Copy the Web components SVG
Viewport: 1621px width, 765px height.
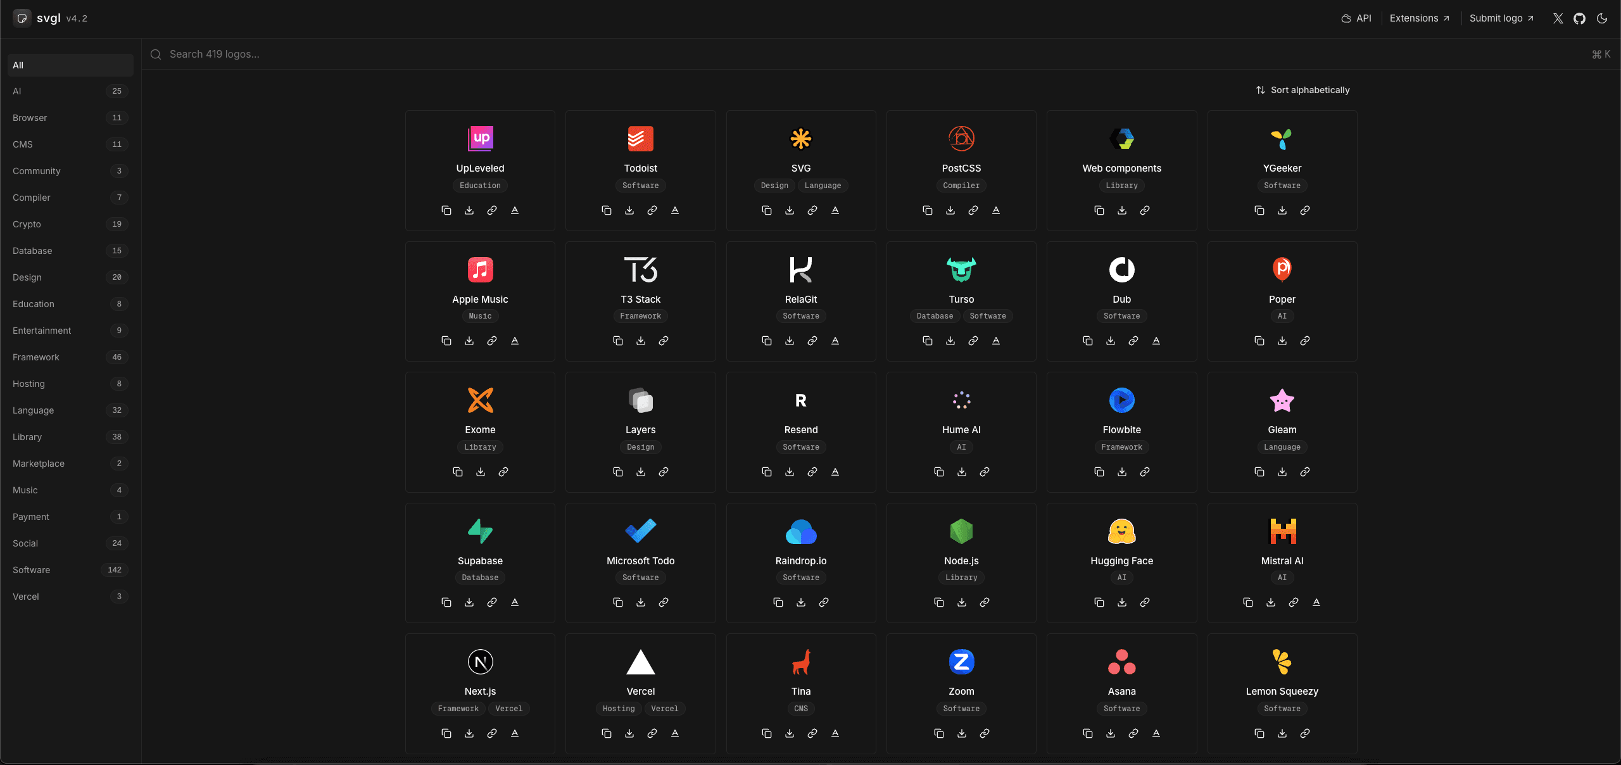[x=1099, y=210]
